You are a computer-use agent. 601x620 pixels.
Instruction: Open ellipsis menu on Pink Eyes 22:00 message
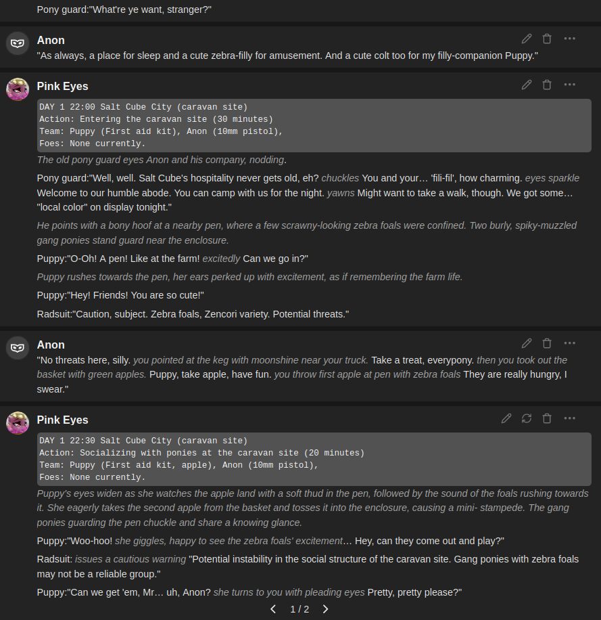pyautogui.click(x=569, y=85)
